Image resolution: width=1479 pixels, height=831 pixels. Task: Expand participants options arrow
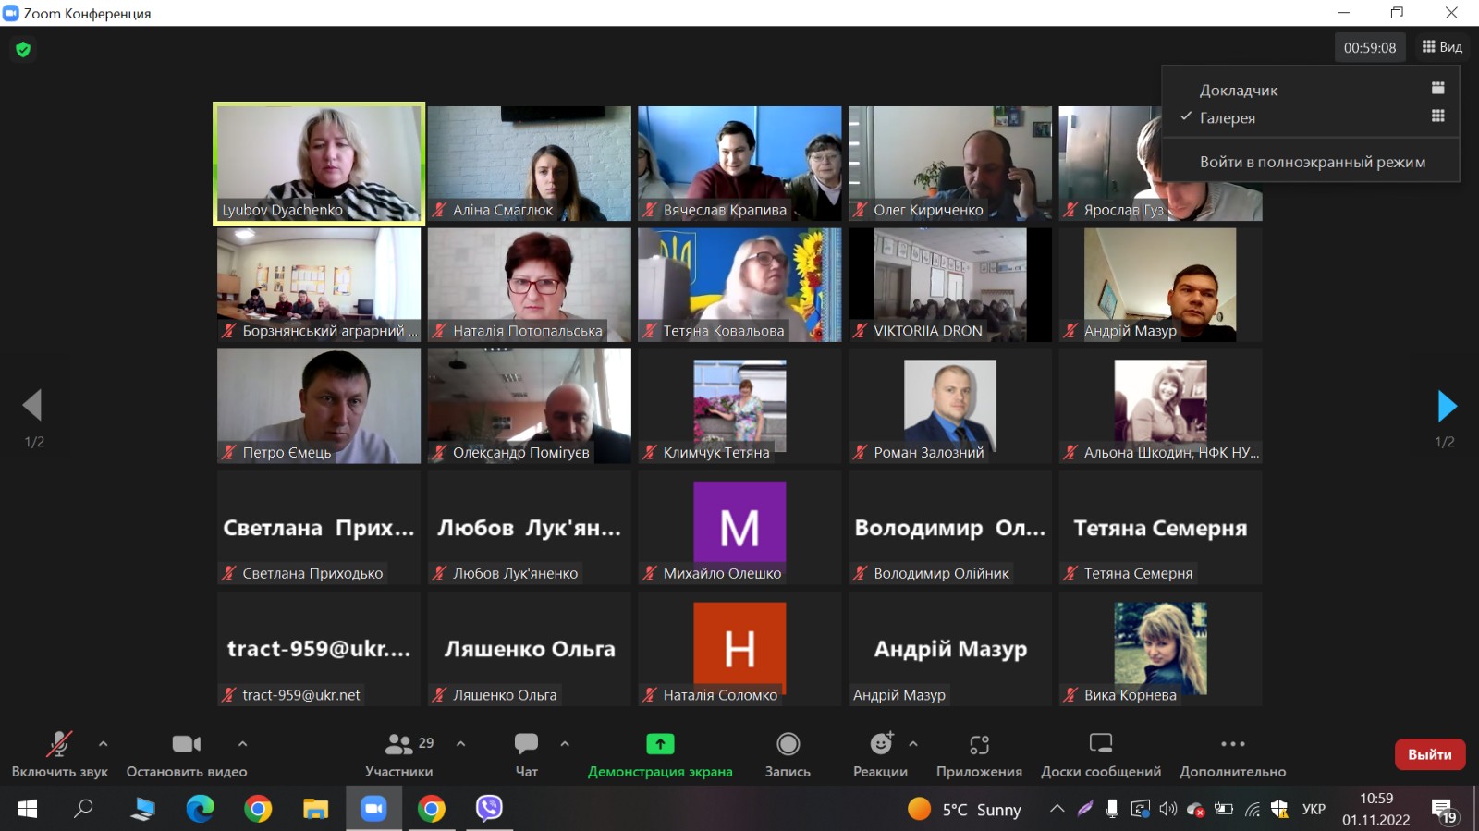460,743
